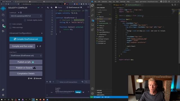The image size is (180, 101).
Task: Open compiler version 0.8.15 dropdown
Action: click(x=26, y=16)
